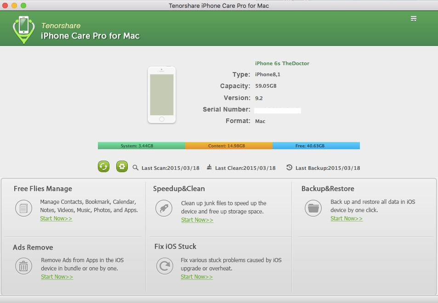438x303 pixels.
Task: Start Now under Free Flies Manage
Action: pyautogui.click(x=56, y=219)
